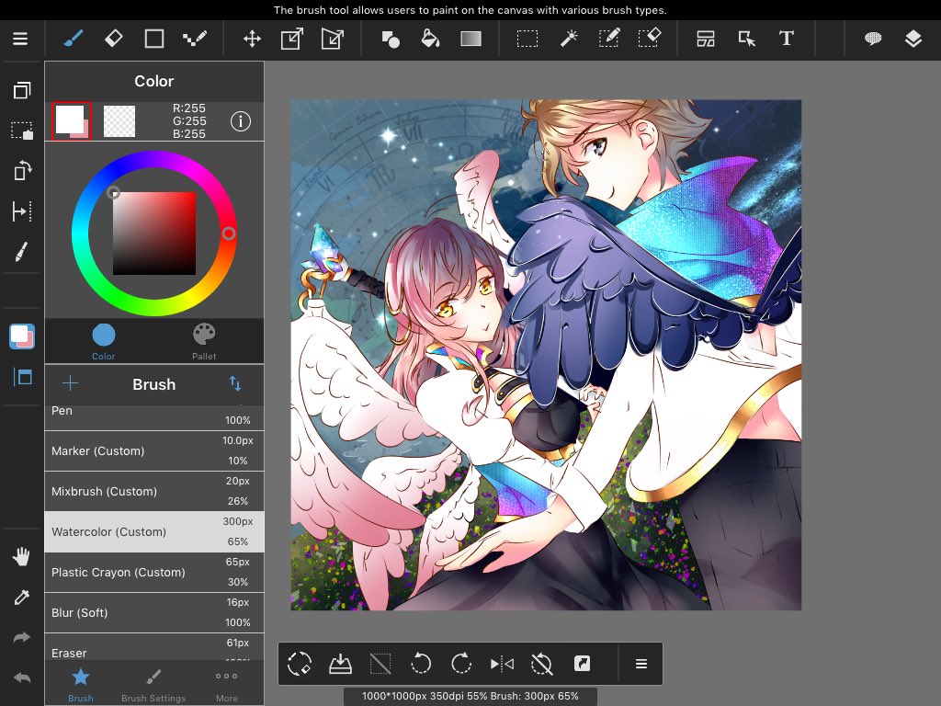The image size is (941, 706).
Task: Open the Layers panel icon
Action: click(913, 39)
